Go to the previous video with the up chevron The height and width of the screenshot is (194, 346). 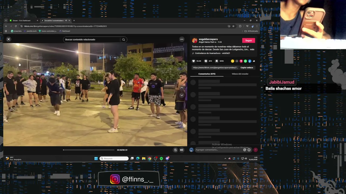[182, 88]
